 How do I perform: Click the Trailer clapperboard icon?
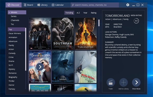(x=111, y=82)
